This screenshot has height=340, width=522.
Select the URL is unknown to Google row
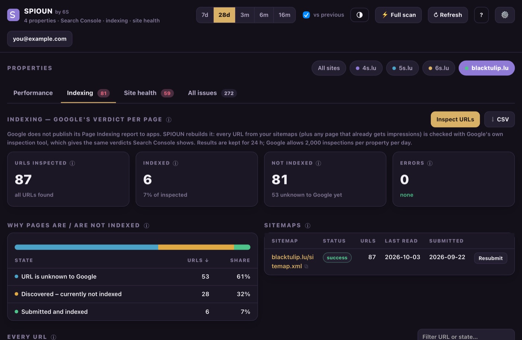coord(132,277)
